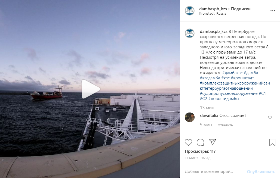This screenshot has width=280, height=178.
Task: Open Kronstadt, Russia location link
Action: (213, 14)
